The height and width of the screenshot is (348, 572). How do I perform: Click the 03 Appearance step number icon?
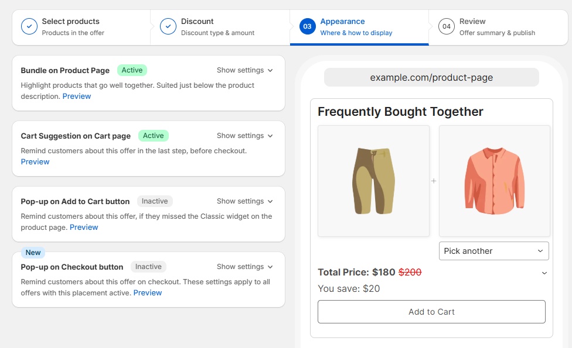point(308,27)
